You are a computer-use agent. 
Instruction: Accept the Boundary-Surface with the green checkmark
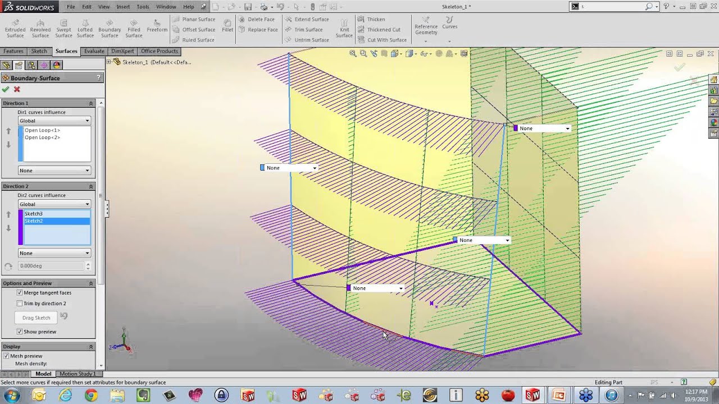coord(6,89)
